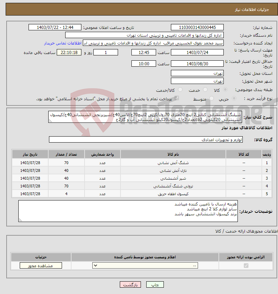This screenshot has width=278, height=294.
Task: Click the validity time field 10:00
Action: (144, 64)
